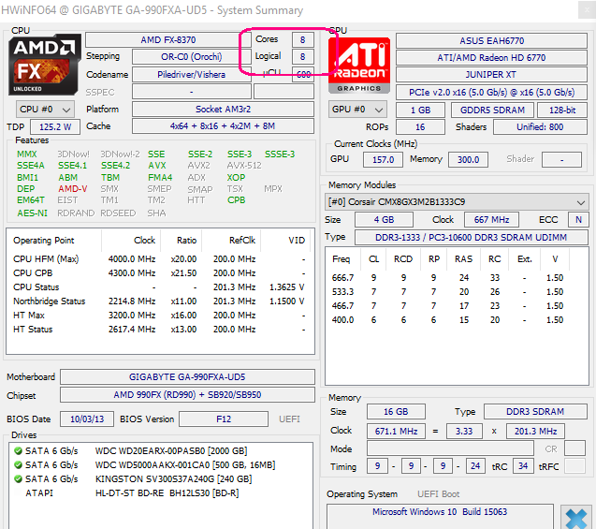596x529 pixels.
Task: Select the HT Status row
Action: 160,330
